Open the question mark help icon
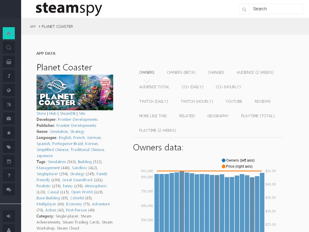 (9, 176)
